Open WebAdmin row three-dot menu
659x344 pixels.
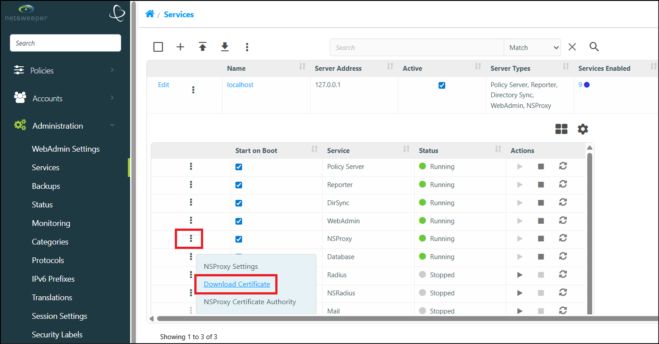191,221
